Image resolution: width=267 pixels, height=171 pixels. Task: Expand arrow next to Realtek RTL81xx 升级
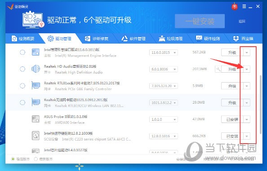[x=247, y=86]
